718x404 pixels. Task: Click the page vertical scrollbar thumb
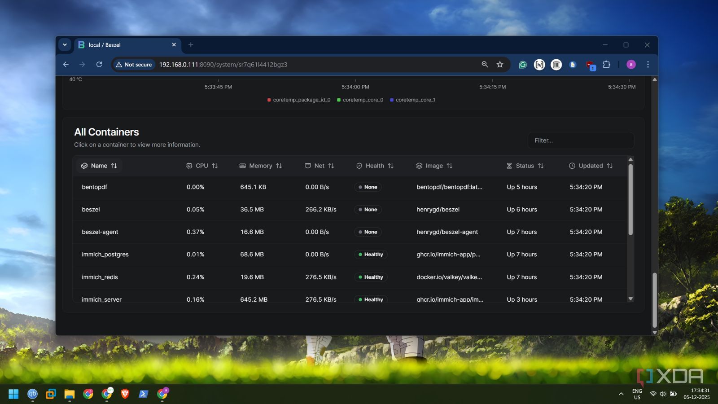655,300
